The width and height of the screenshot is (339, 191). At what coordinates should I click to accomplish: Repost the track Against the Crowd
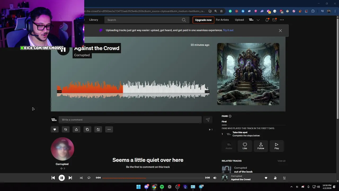click(66, 129)
